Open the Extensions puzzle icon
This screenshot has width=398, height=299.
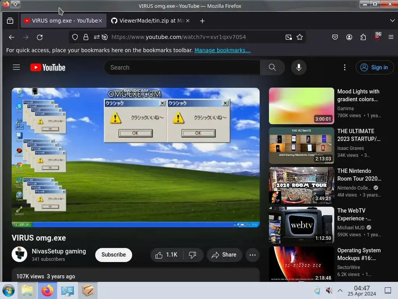coord(363,37)
